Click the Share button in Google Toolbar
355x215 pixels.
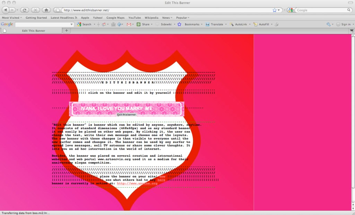143,24
